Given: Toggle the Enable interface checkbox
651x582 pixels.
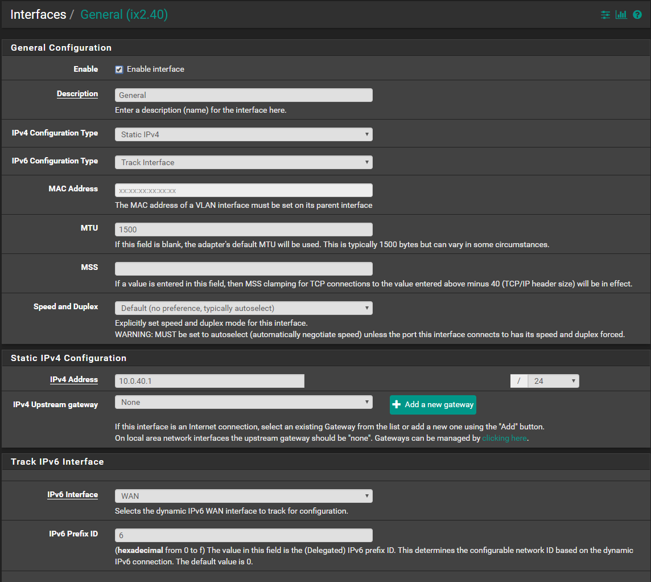Looking at the screenshot, I should pos(119,69).
